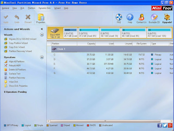Viewport: 174px width, 131px height.
Task: Select the F: partition row
Action: [112, 68]
